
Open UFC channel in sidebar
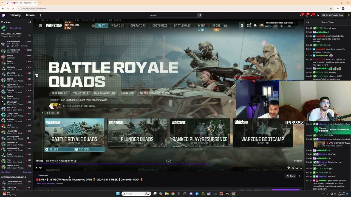point(16,126)
